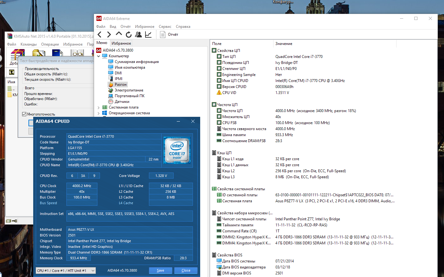Open the Команды menu in the WinRAR window

pos(28,44)
